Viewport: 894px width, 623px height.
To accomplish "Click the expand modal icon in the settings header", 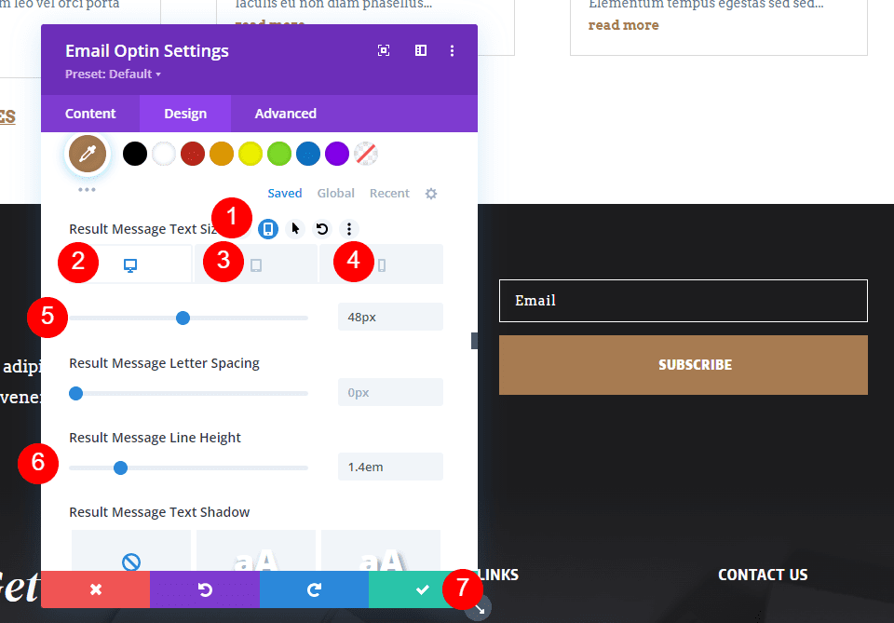I will 384,50.
